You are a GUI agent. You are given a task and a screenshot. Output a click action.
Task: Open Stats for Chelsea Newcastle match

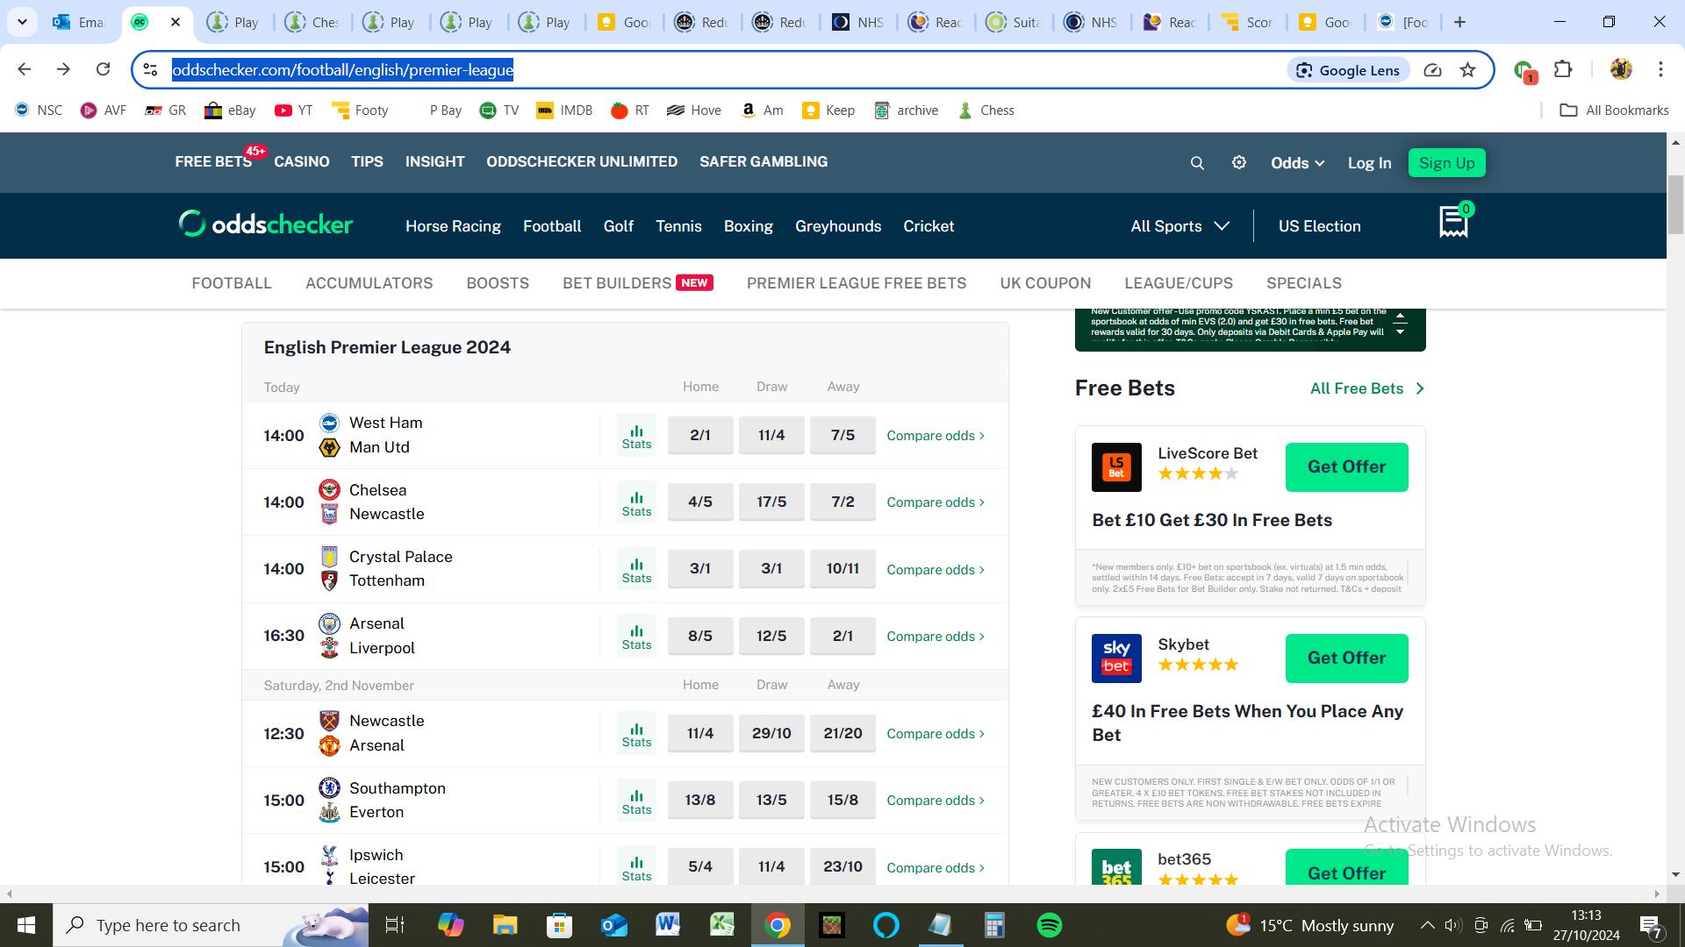636,502
